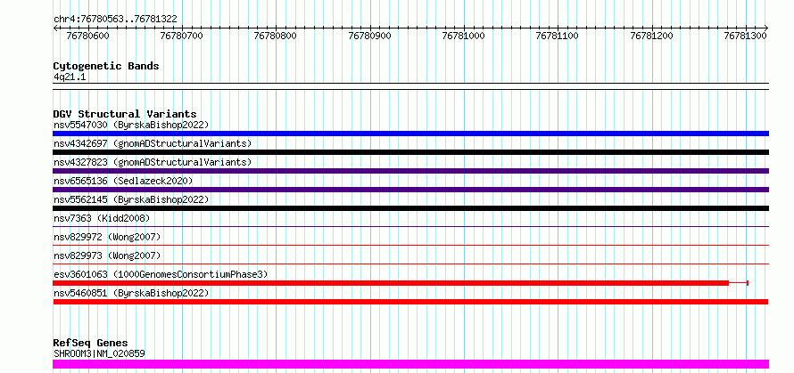Screen dimensions: 794x373
Task: Select the black bar under nsv4342697
Action: 410,152
